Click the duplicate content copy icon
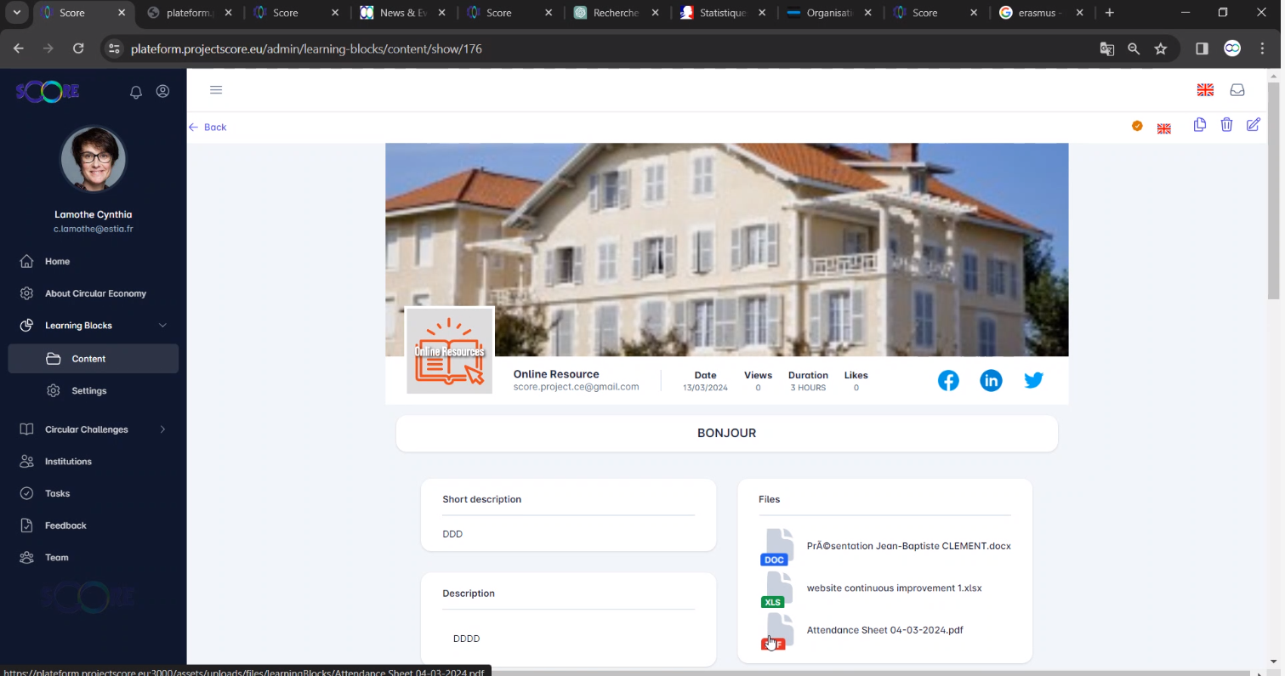The width and height of the screenshot is (1285, 676). point(1199,125)
